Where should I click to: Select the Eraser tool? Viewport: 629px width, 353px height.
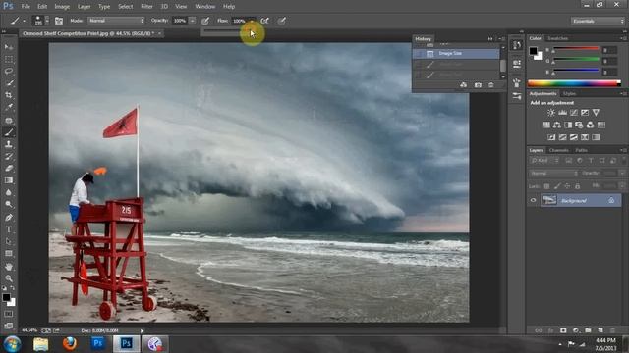tap(9, 169)
